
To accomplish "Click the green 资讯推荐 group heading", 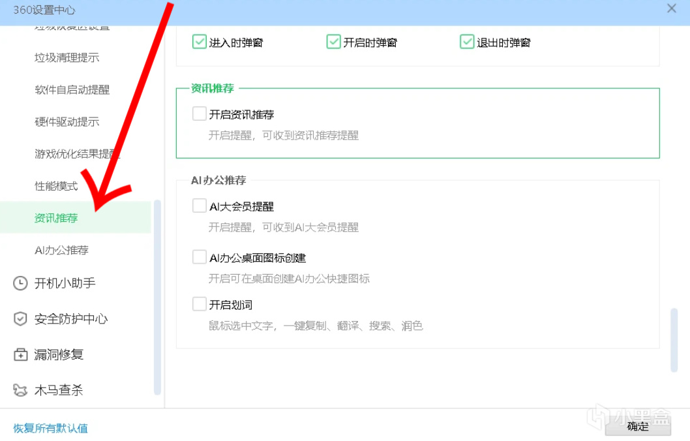I will [213, 88].
